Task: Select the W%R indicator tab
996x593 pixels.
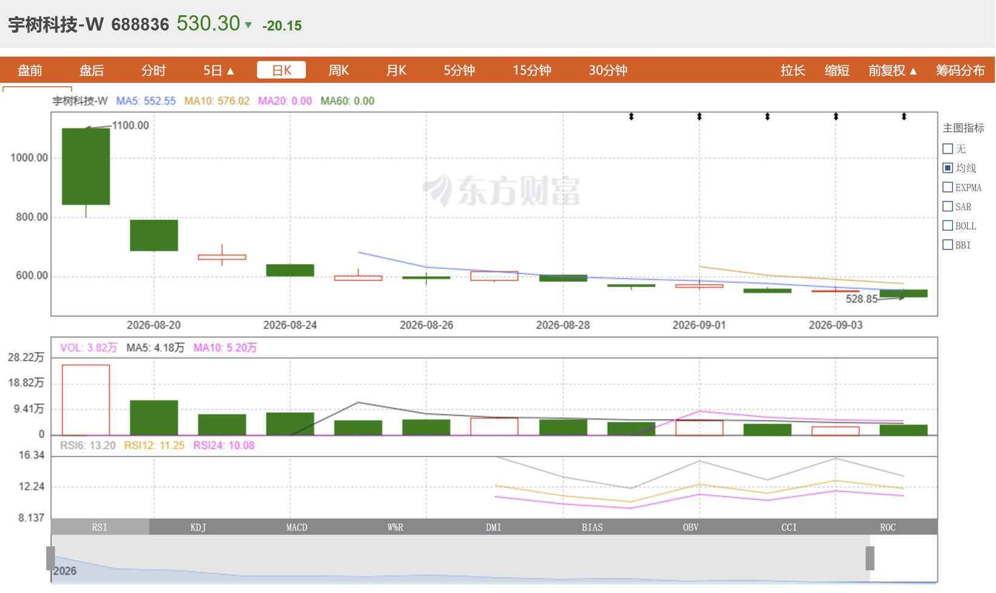Action: point(395,527)
